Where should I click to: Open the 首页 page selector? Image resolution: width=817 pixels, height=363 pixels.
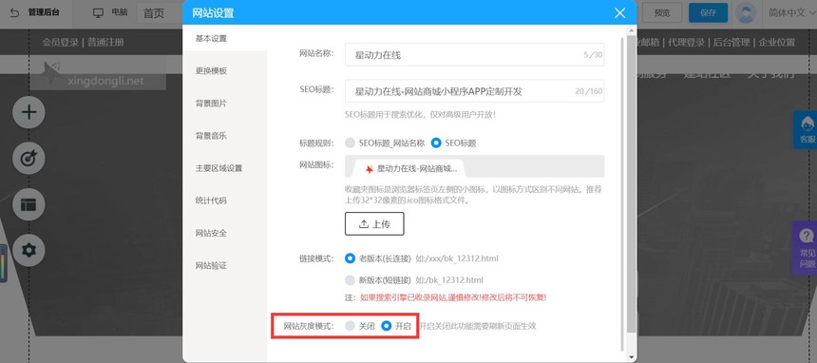tap(159, 13)
